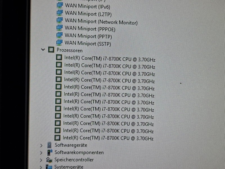Collapse the Prozessoren category
Viewport: 225px width, 169px height.
tap(43, 50)
